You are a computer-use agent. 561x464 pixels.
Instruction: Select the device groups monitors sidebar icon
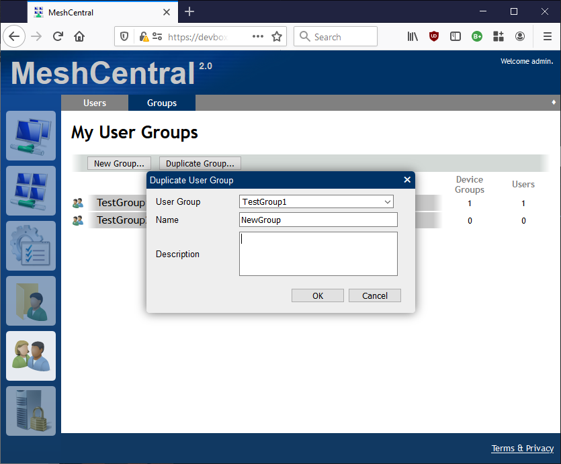[31, 191]
